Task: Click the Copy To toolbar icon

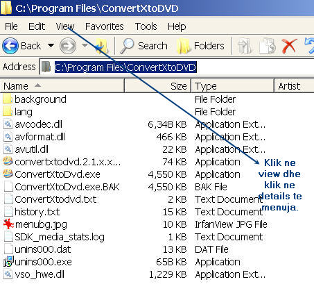Action: coord(268,46)
